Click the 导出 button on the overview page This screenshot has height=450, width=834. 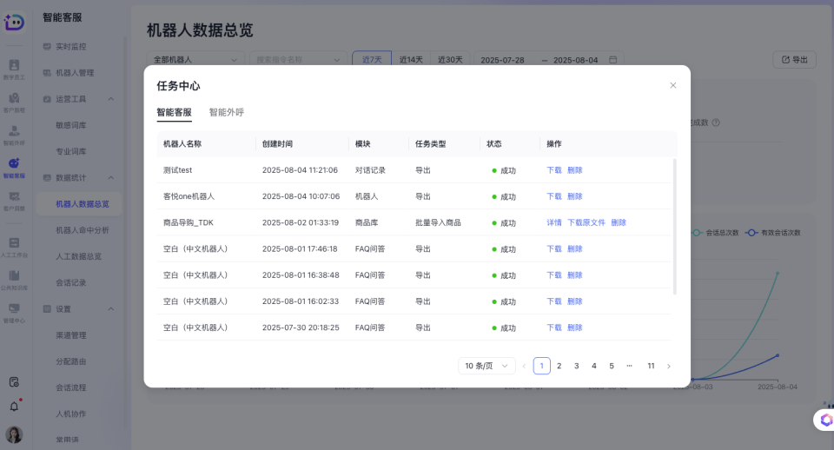pyautogui.click(x=794, y=60)
